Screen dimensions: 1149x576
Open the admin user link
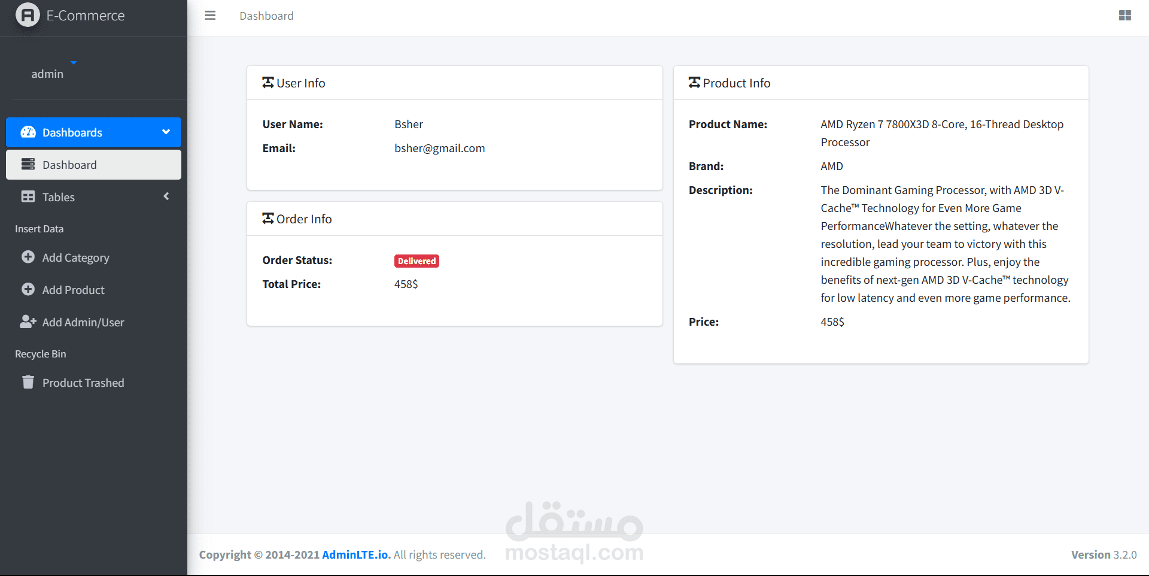click(47, 74)
